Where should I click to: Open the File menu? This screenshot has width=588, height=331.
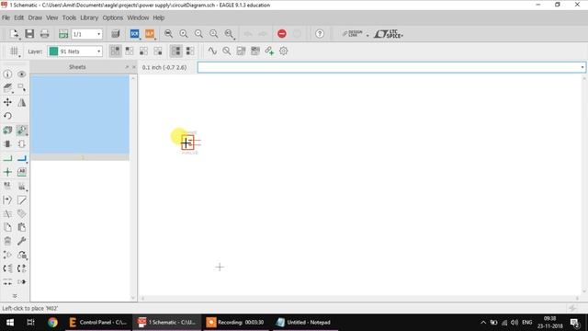[x=6, y=17]
